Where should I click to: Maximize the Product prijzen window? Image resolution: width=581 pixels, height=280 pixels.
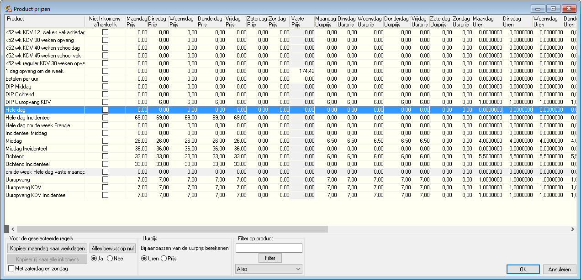(554, 9)
